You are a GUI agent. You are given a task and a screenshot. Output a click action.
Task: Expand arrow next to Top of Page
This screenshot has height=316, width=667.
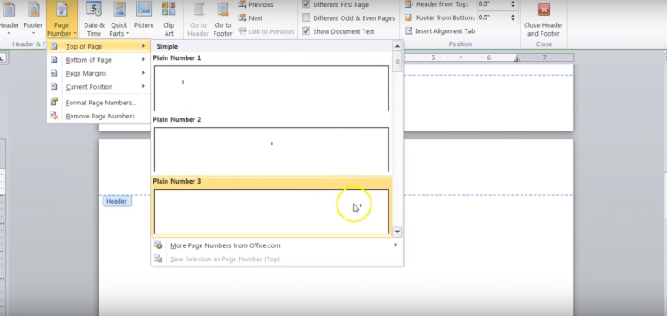(143, 46)
